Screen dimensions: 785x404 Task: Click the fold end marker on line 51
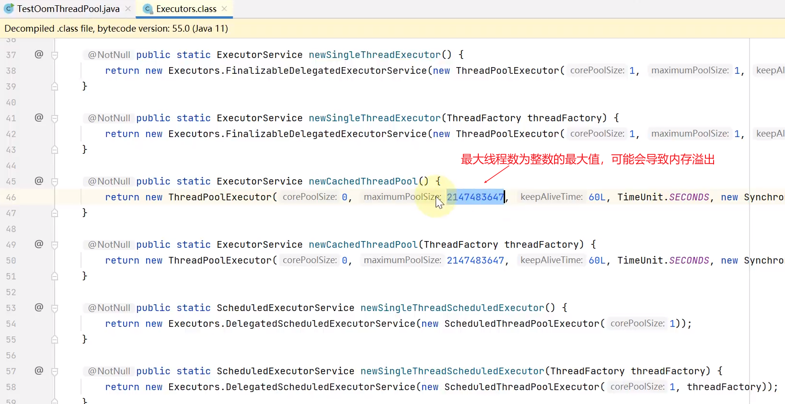click(x=55, y=276)
